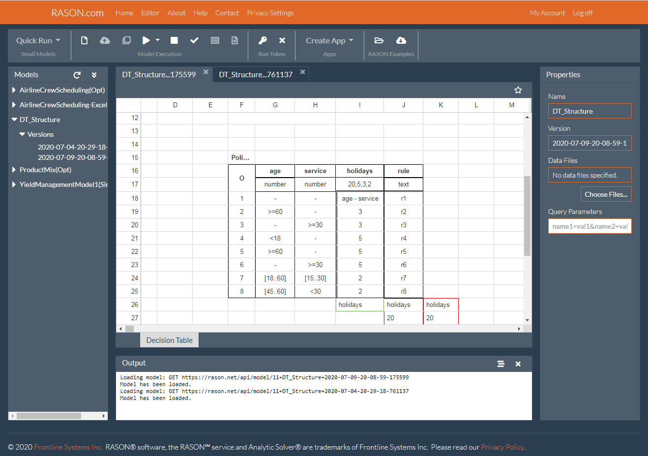Close the DT_Structure...175599 tab
The image size is (648, 456).
[x=206, y=72]
